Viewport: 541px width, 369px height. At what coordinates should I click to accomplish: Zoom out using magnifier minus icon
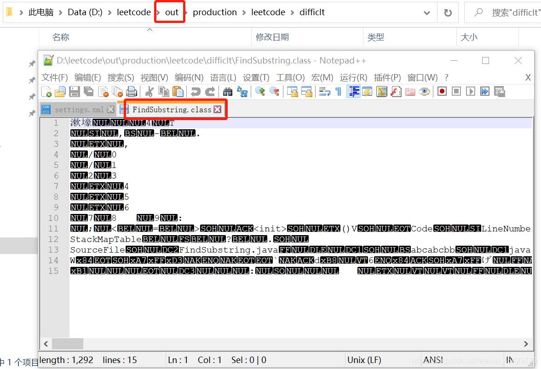pos(274,92)
